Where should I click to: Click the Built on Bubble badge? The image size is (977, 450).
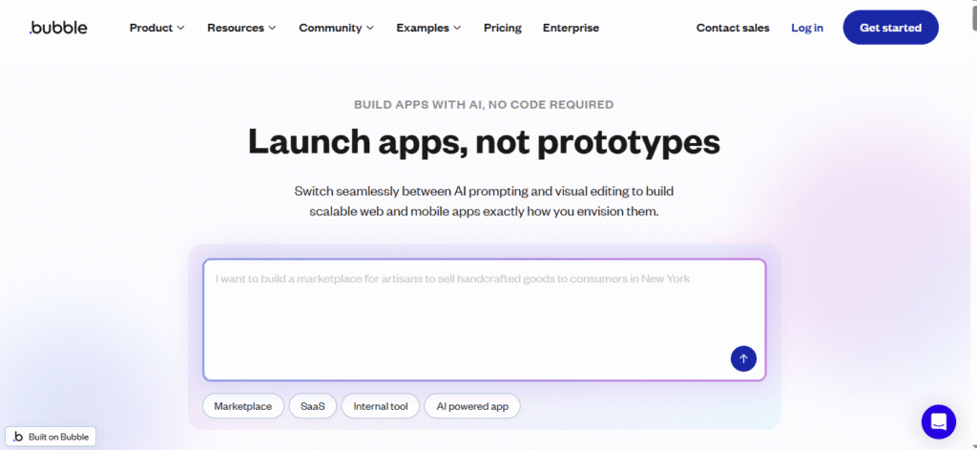pos(49,437)
